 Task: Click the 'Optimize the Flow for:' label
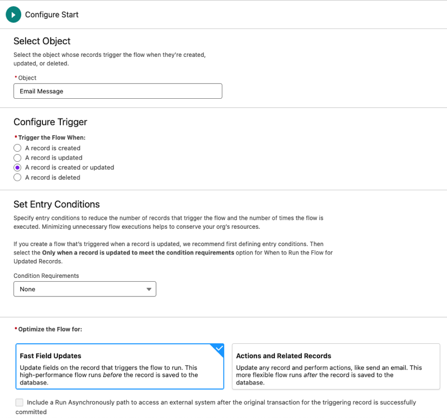pos(50,329)
